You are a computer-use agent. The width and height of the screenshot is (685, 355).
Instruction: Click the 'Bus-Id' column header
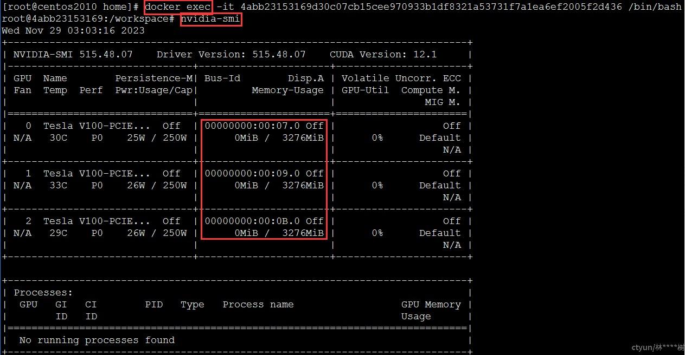coord(222,78)
